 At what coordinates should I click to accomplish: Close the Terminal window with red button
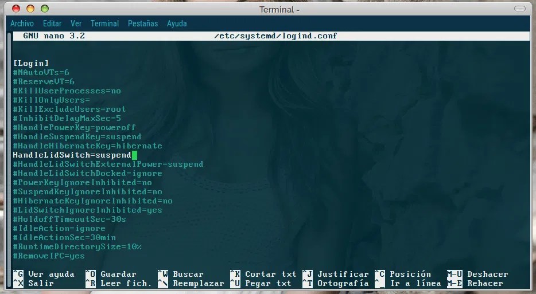16,9
